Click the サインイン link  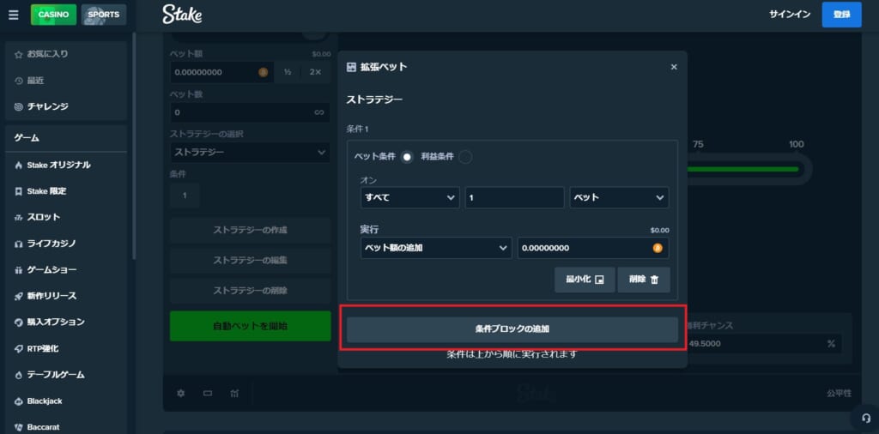pyautogui.click(x=790, y=15)
